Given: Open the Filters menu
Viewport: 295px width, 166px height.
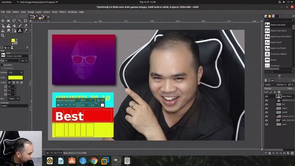Looking at the screenshot, I should point(63,12).
